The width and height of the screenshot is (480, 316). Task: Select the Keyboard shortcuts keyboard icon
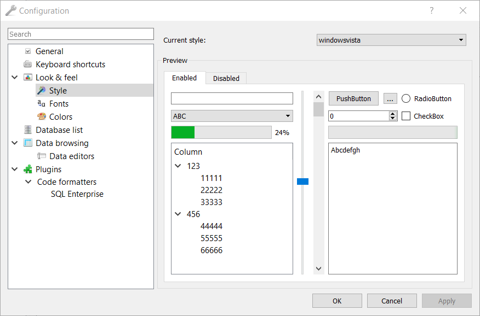point(28,65)
